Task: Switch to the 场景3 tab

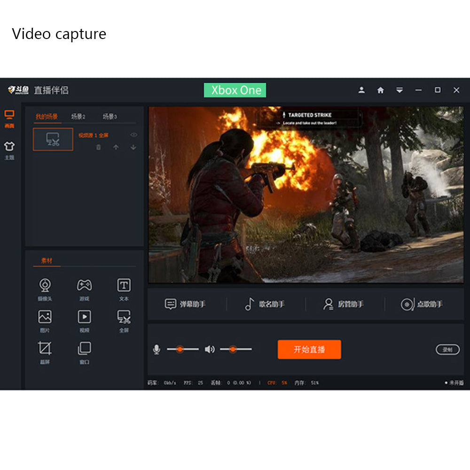Action: [110, 117]
